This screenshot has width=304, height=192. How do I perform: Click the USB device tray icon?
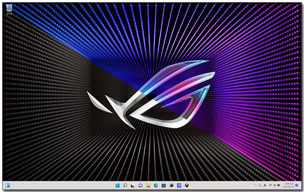[x=260, y=185]
